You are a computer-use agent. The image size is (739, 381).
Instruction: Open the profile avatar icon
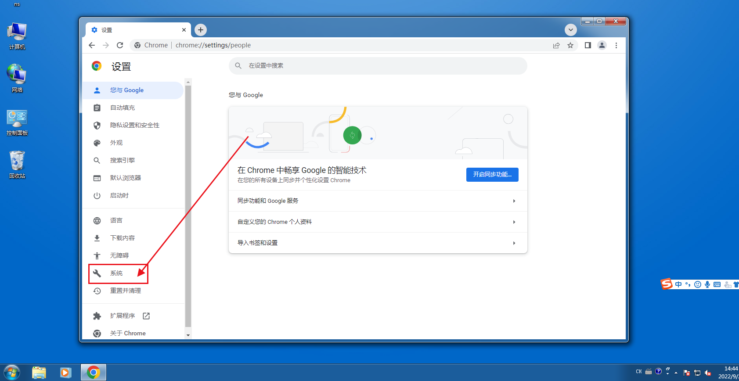602,45
